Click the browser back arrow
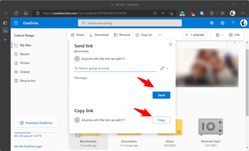This screenshot has width=249, height=151. 6,13
